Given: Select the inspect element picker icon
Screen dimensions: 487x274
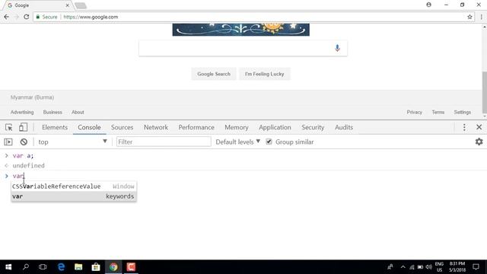Looking at the screenshot, I should (x=8, y=127).
